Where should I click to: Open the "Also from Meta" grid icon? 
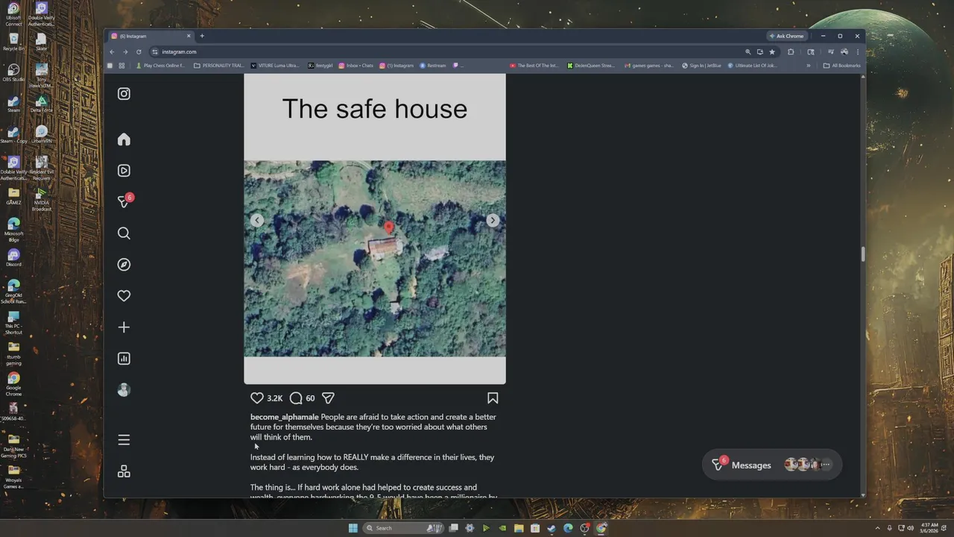pos(124,471)
